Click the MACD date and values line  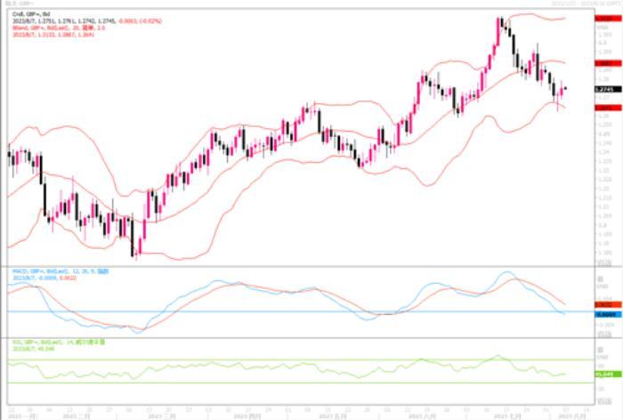coord(44,279)
